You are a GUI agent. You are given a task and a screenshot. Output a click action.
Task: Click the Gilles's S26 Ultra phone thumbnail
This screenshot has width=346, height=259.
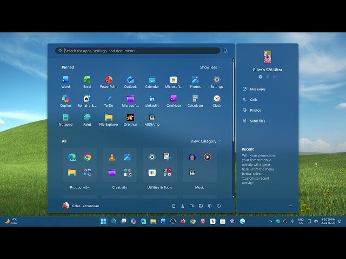tap(267, 57)
